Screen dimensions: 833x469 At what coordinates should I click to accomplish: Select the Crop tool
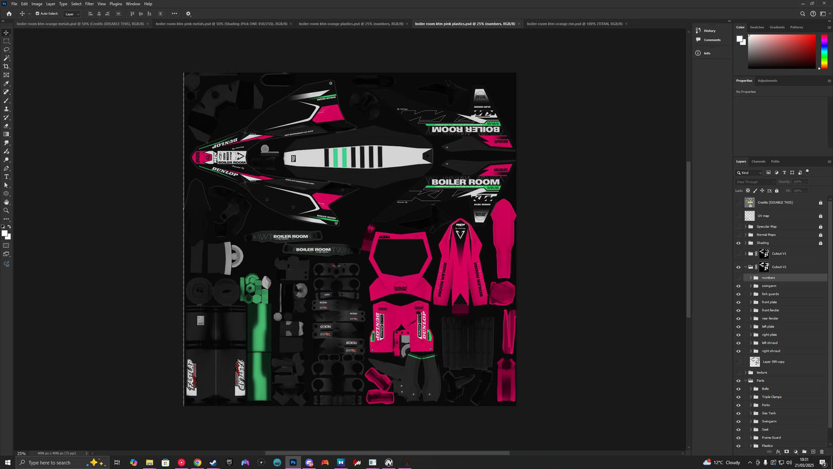click(x=6, y=66)
